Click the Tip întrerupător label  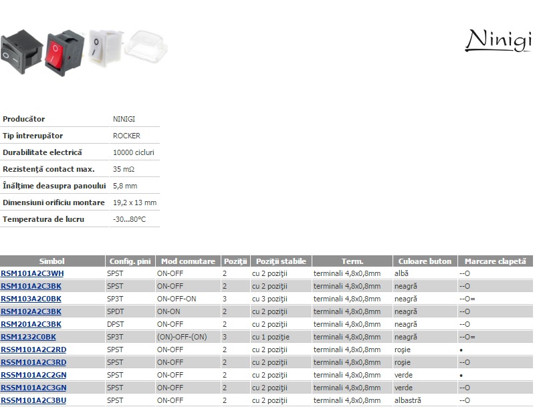33,136
